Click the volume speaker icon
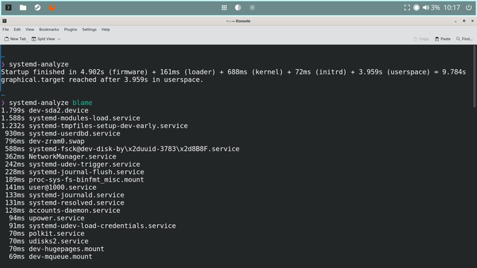 point(426,7)
